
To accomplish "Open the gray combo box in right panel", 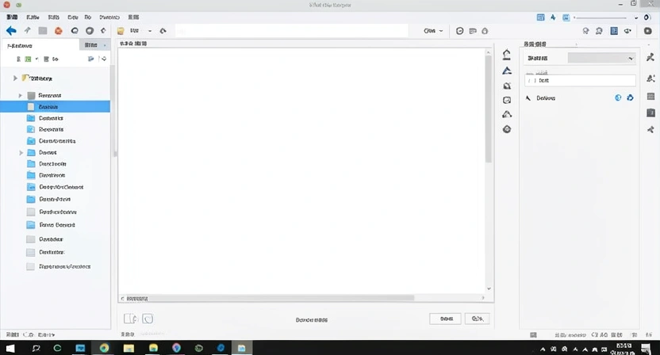I will click(601, 58).
